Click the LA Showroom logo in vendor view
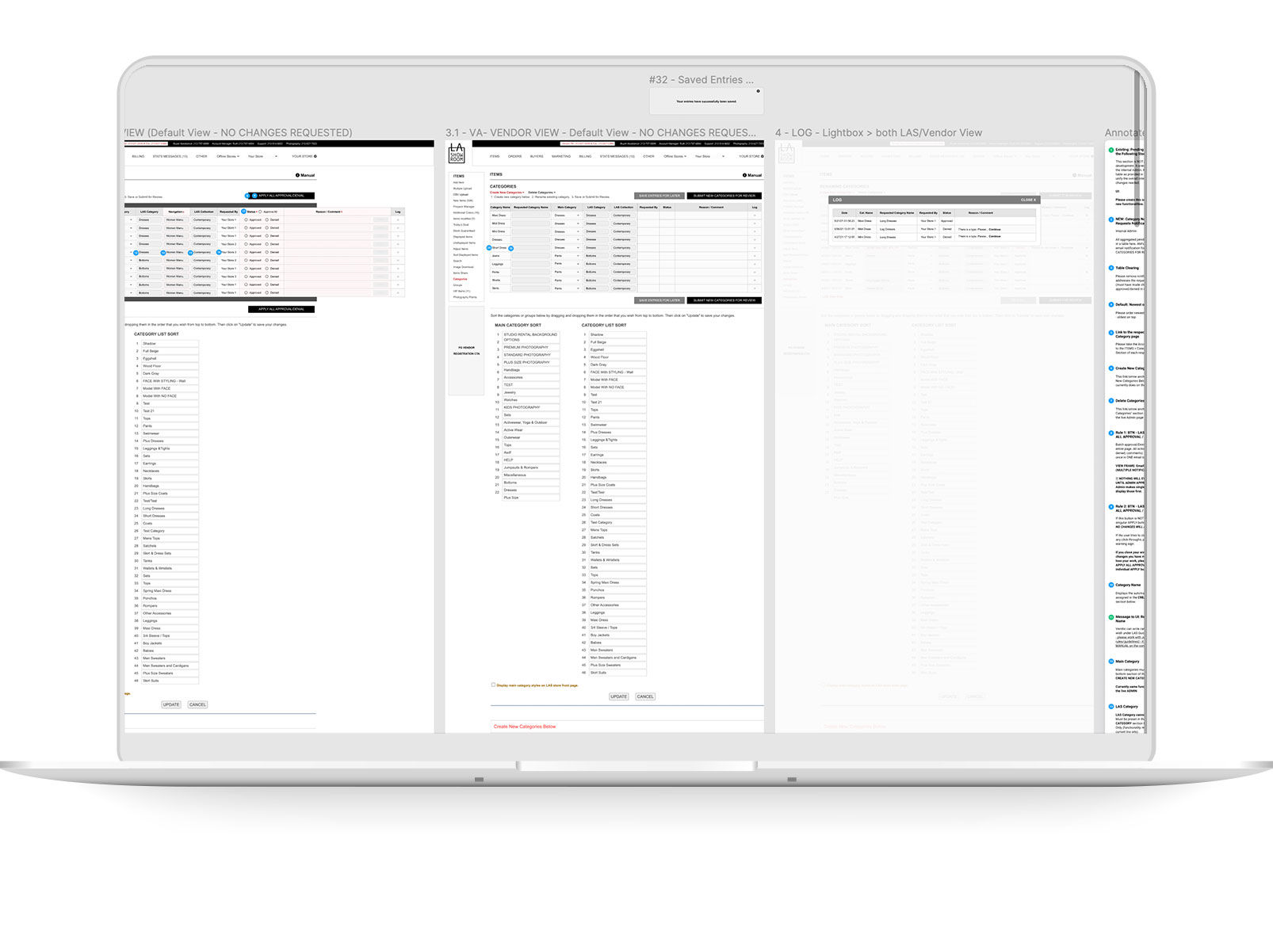The height and width of the screenshot is (950, 1273). pos(457,153)
